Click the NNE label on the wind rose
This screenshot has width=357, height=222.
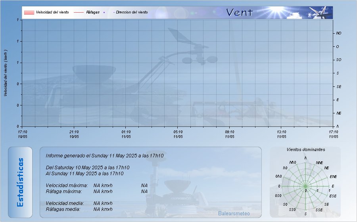coord(319,163)
